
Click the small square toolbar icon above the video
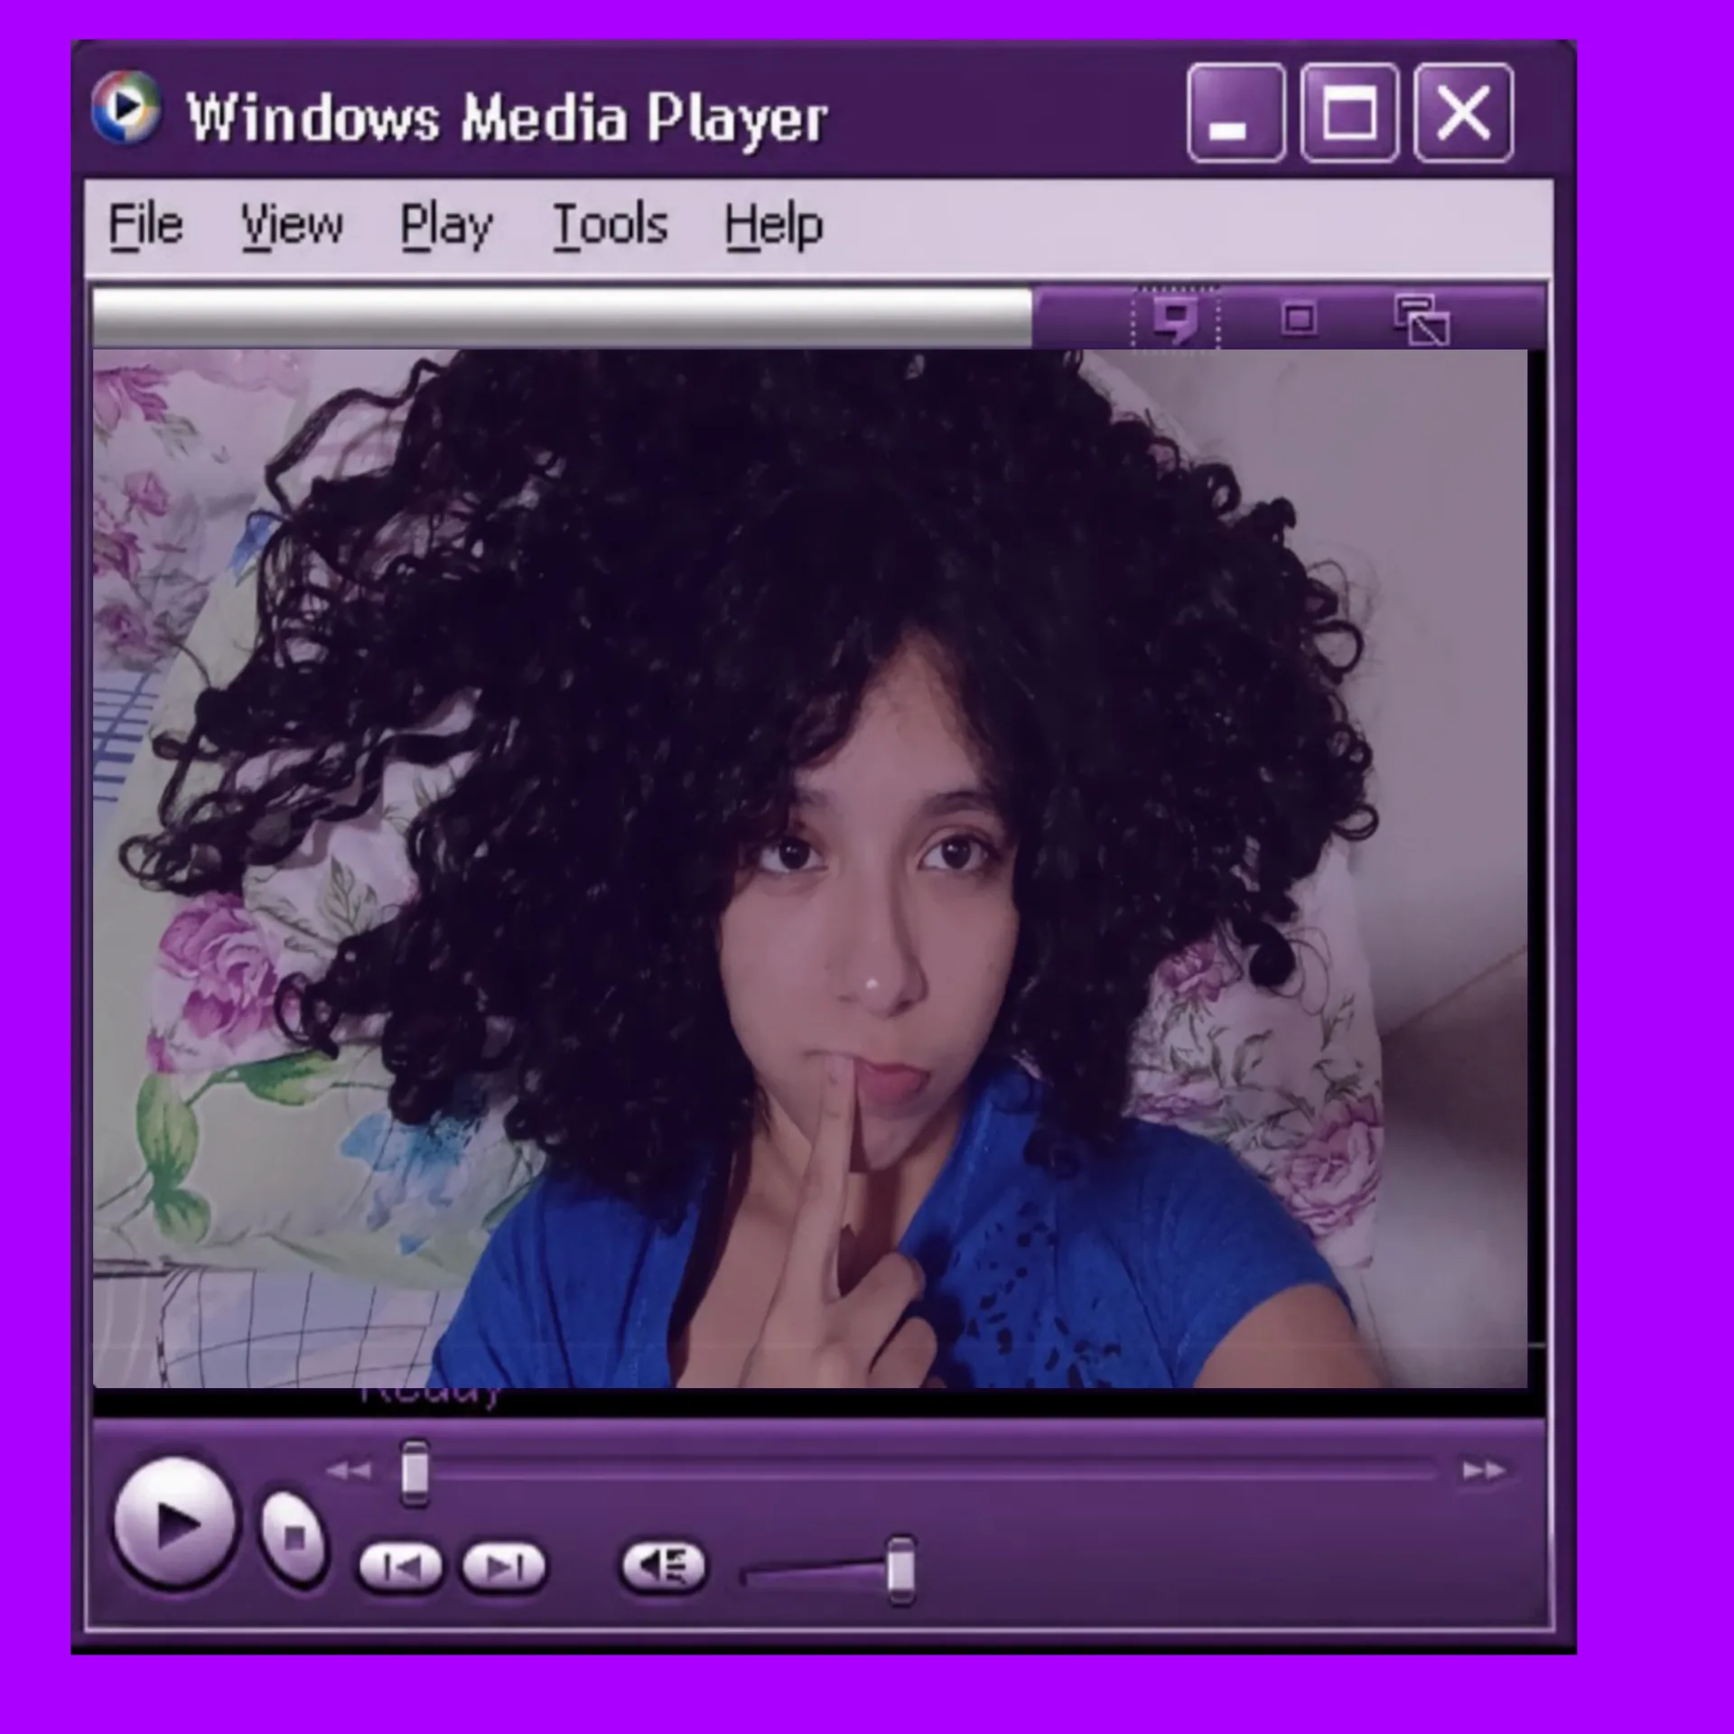tap(1299, 318)
